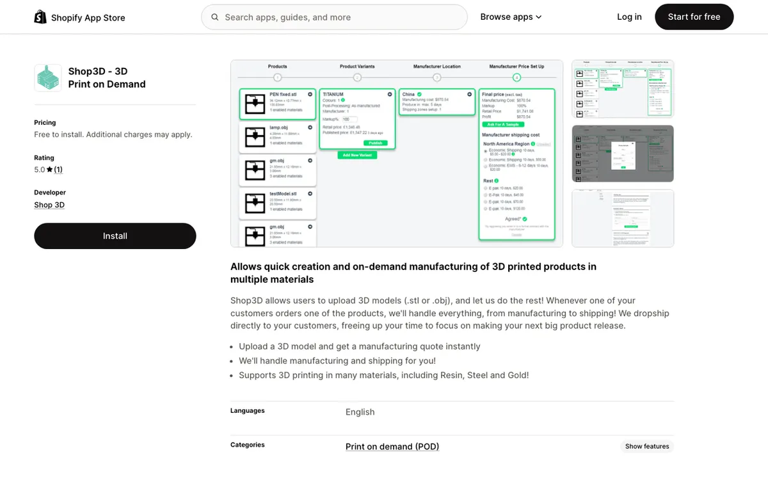Image resolution: width=768 pixels, height=480 pixels.
Task: Click the Install button
Action: 115,236
